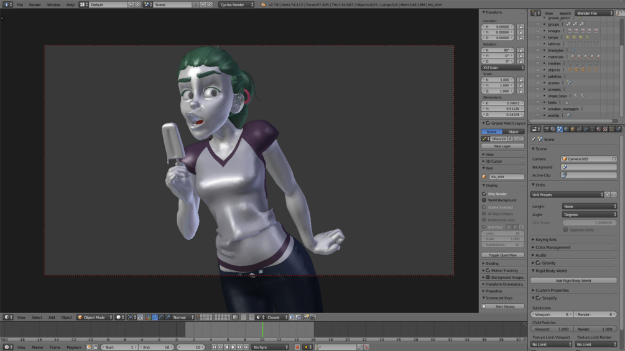Open the Material properties sphere icon
Screen dimensions: 625x351
(x=599, y=129)
